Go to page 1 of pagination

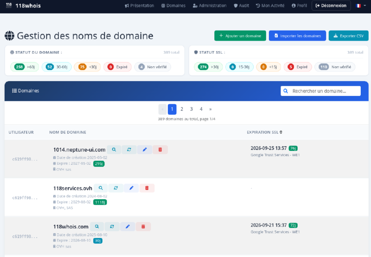point(172,109)
